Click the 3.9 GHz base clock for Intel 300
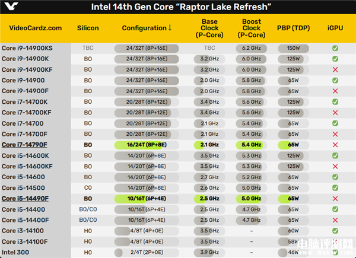 (x=209, y=252)
